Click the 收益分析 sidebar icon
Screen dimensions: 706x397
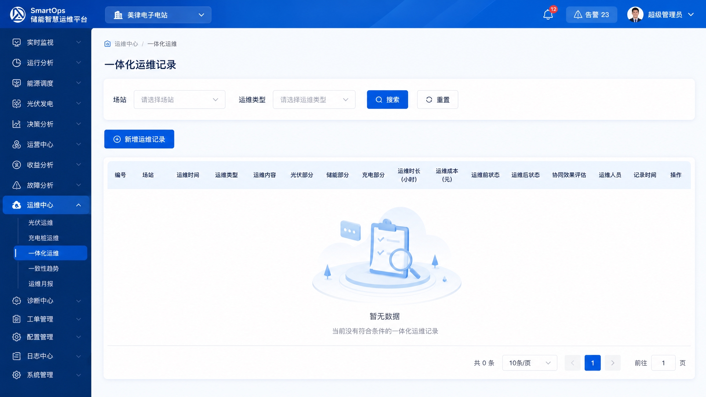pos(17,165)
